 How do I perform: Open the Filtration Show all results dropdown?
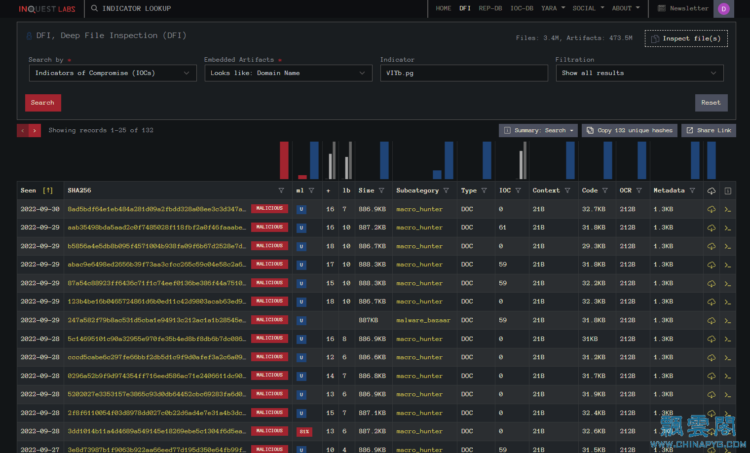coord(640,73)
